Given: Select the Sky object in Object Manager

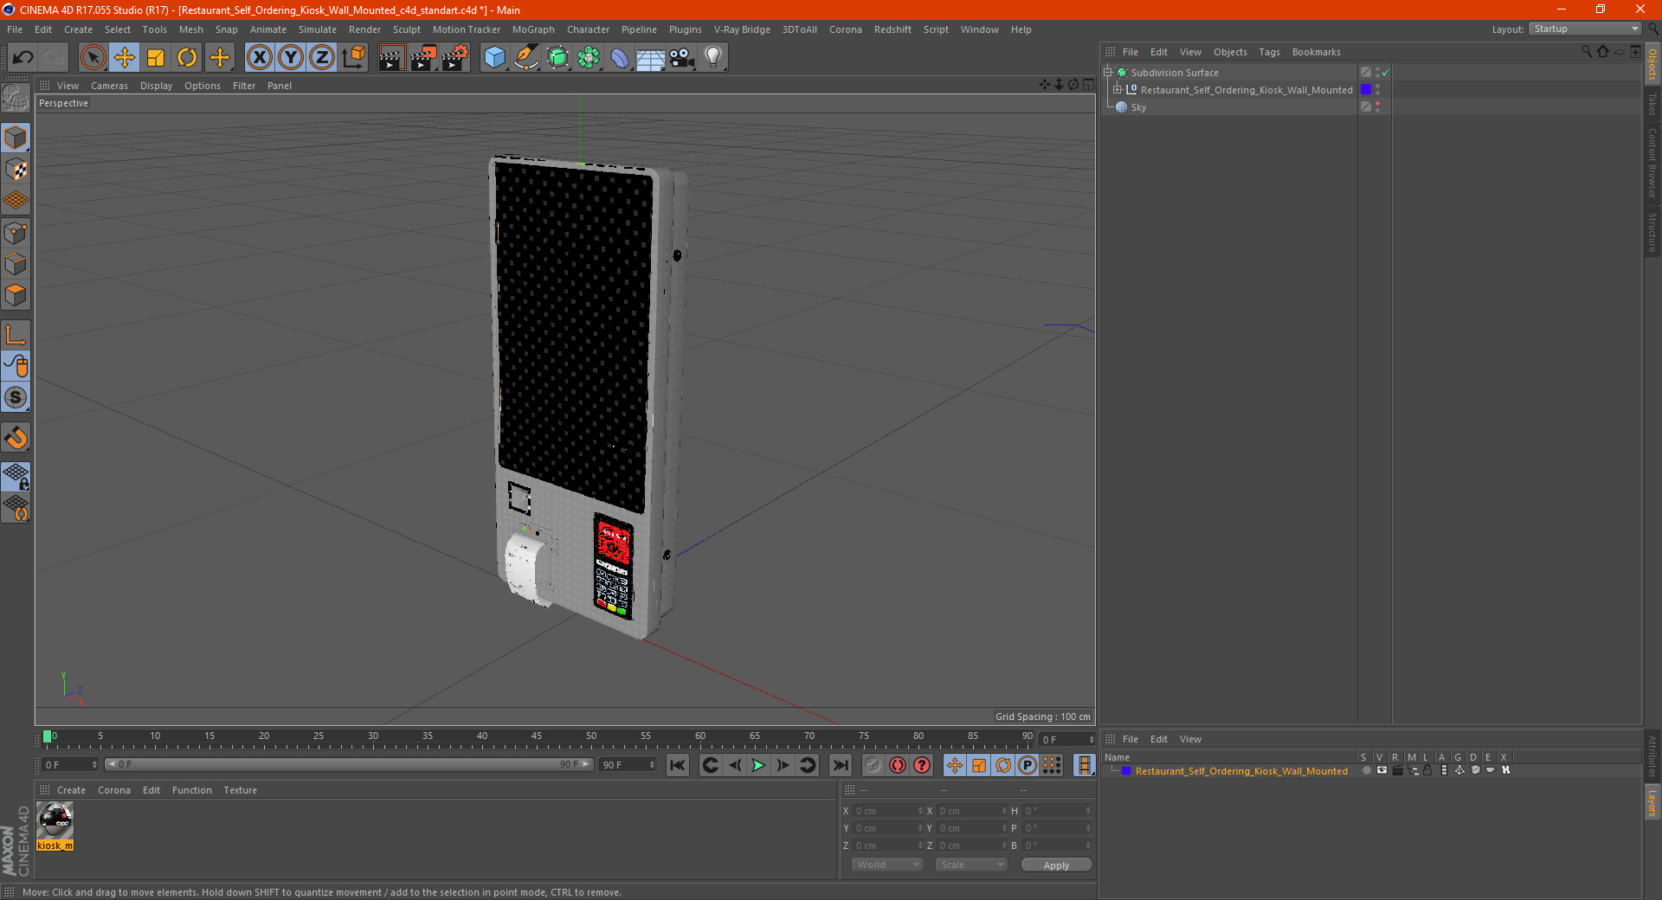Looking at the screenshot, I should 1138,107.
